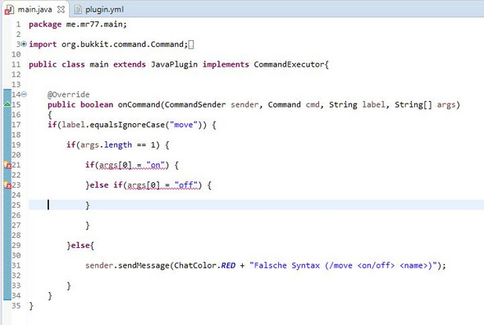This screenshot has height=325, width=484.
Task: Click the sender.sendMessage call
Action: pos(127,266)
